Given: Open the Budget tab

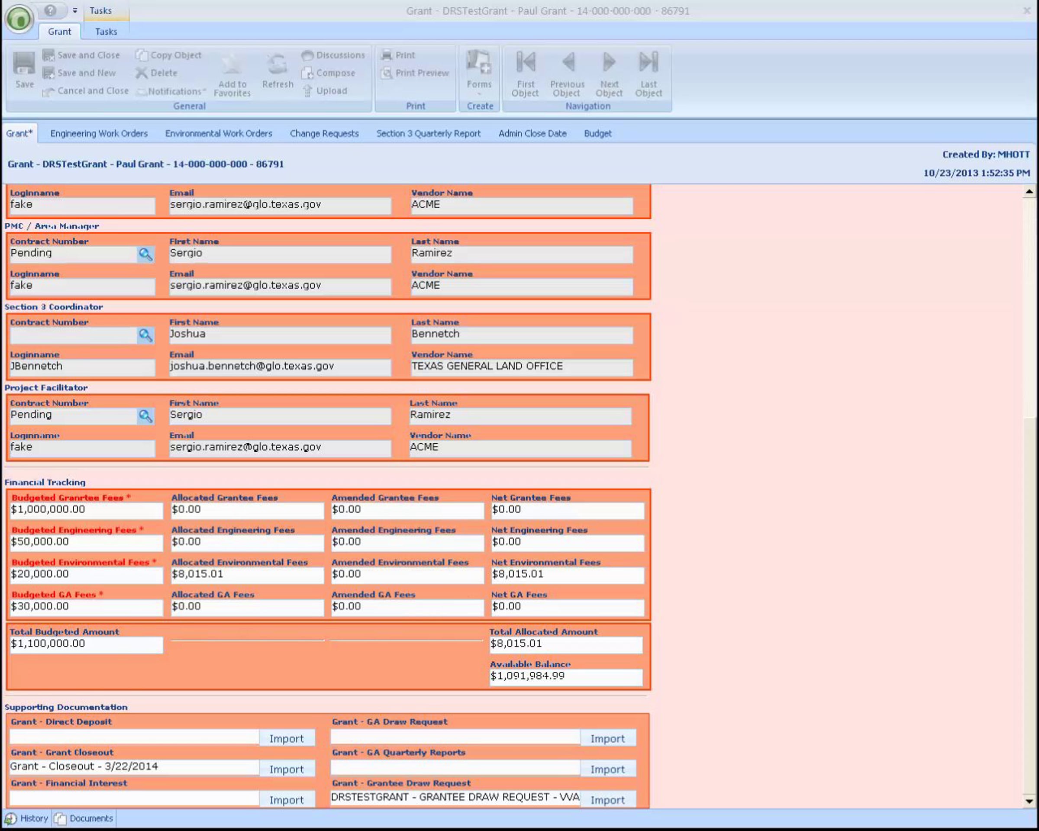Looking at the screenshot, I should coord(597,133).
